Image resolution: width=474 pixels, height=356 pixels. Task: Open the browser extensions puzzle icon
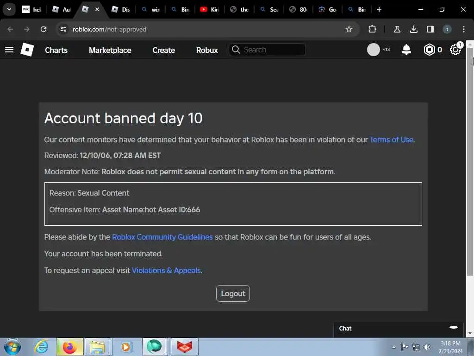[373, 29]
